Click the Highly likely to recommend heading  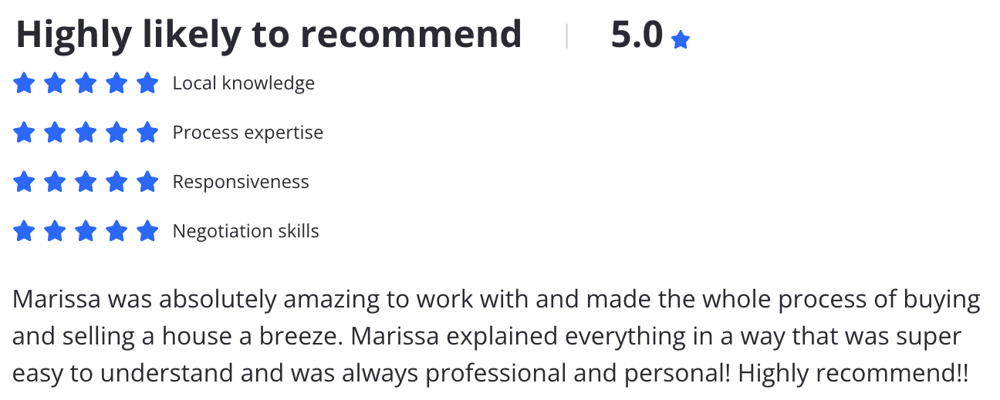pyautogui.click(x=269, y=35)
